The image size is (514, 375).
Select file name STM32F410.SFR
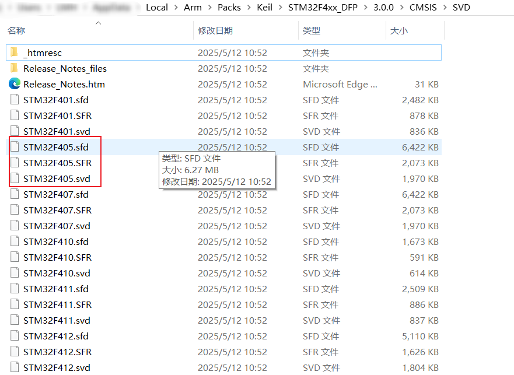point(57,257)
